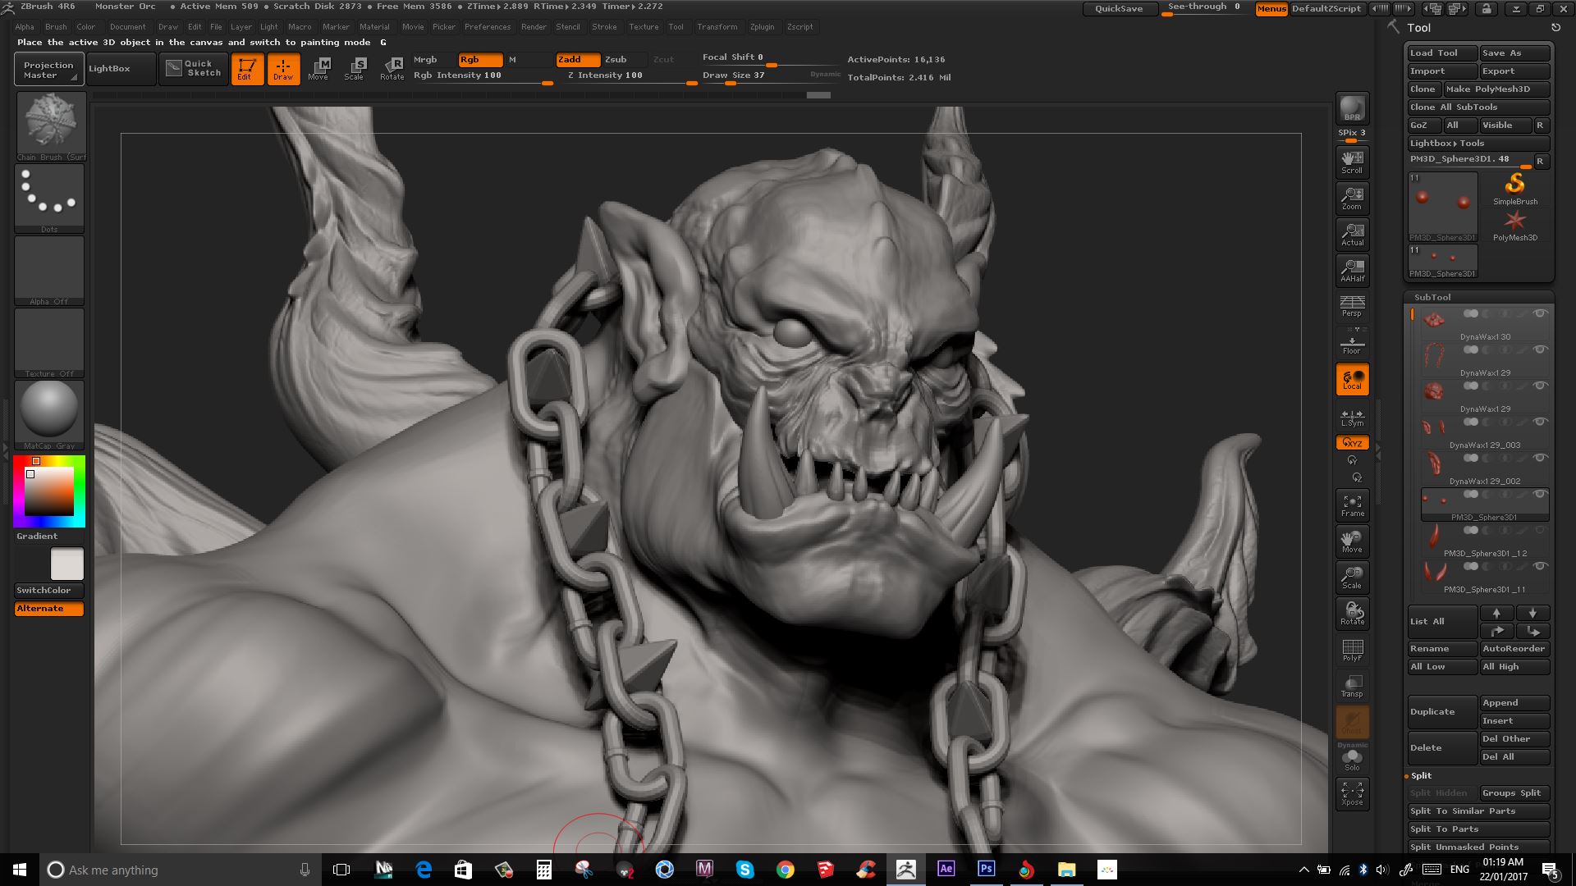Open the Material menu
The width and height of the screenshot is (1576, 886).
pos(374,27)
